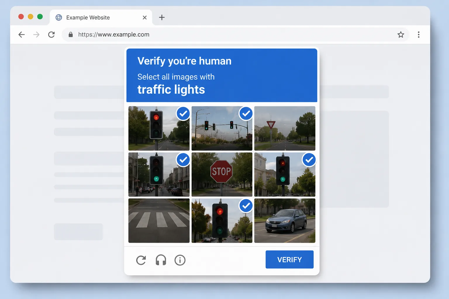Select the STOP sign image tile
449x299 pixels.
(x=222, y=174)
